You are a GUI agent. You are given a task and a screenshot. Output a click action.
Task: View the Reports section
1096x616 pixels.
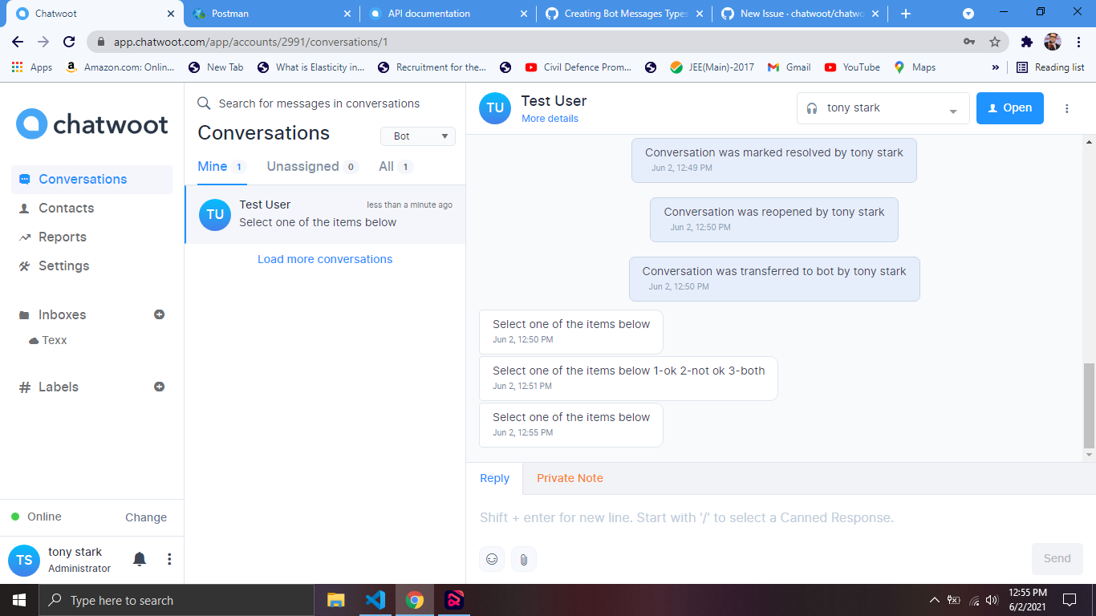coord(62,237)
